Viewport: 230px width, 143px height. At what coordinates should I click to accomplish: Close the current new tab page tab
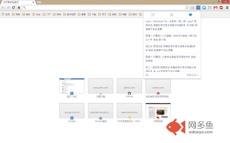pos(33,3)
